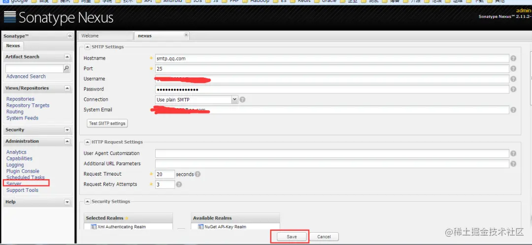This screenshot has width=532, height=245.
Task: Collapse the Sonatype sidebar panel
Action: (x=69, y=36)
